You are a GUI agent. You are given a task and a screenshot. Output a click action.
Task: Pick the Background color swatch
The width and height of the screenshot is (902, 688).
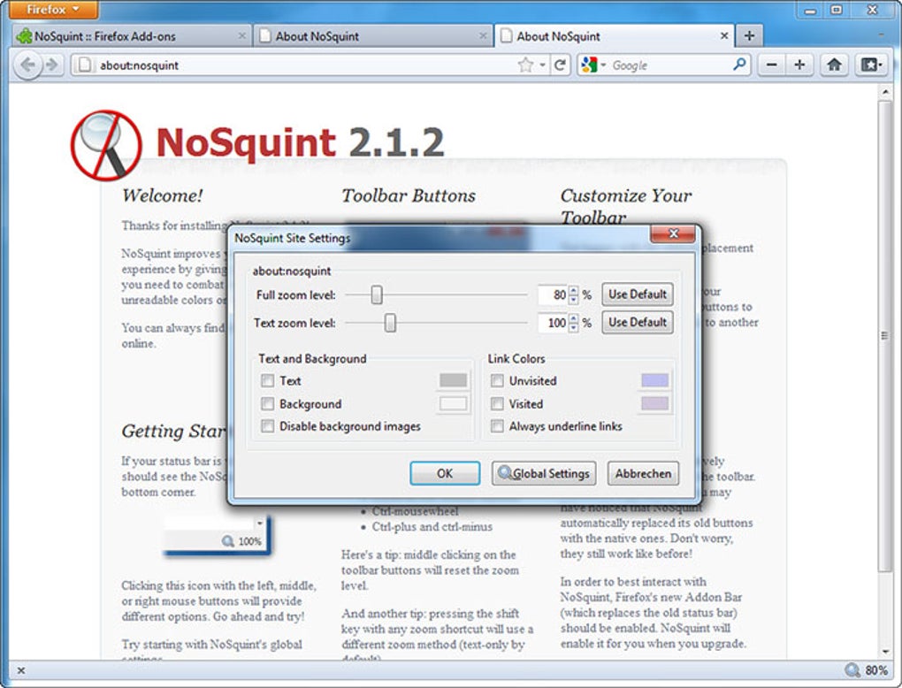point(454,403)
